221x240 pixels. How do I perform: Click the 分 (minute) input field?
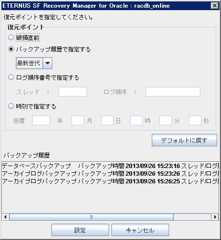166,120
